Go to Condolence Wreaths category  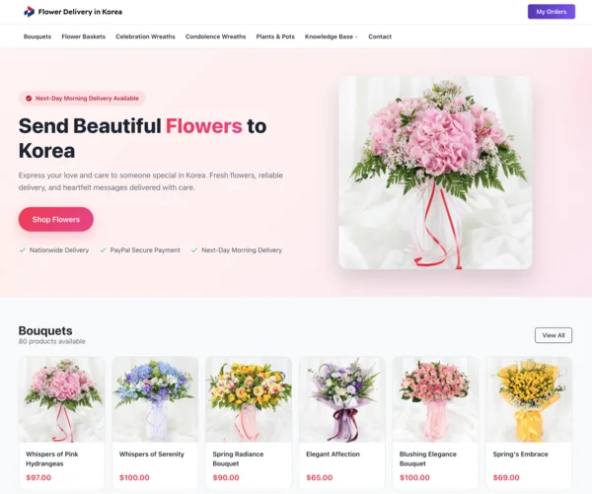pyautogui.click(x=215, y=36)
